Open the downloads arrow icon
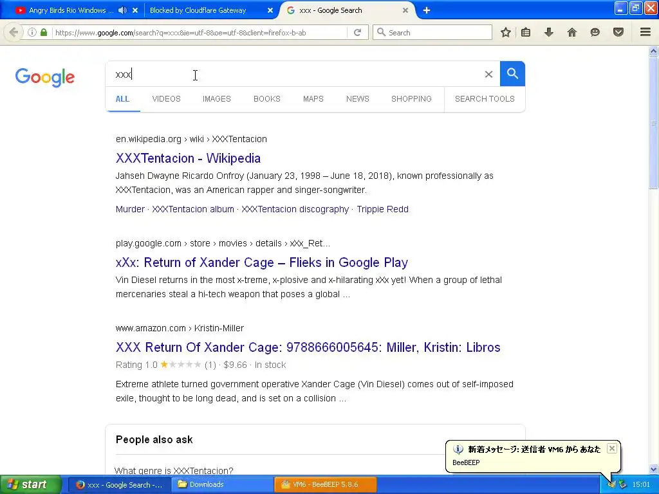Image resolution: width=659 pixels, height=494 pixels. tap(549, 32)
